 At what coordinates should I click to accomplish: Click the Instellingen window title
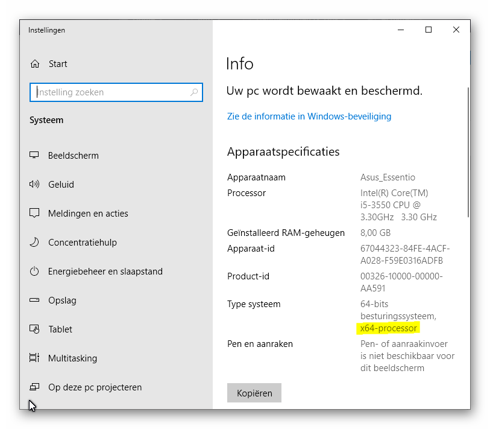click(x=46, y=30)
